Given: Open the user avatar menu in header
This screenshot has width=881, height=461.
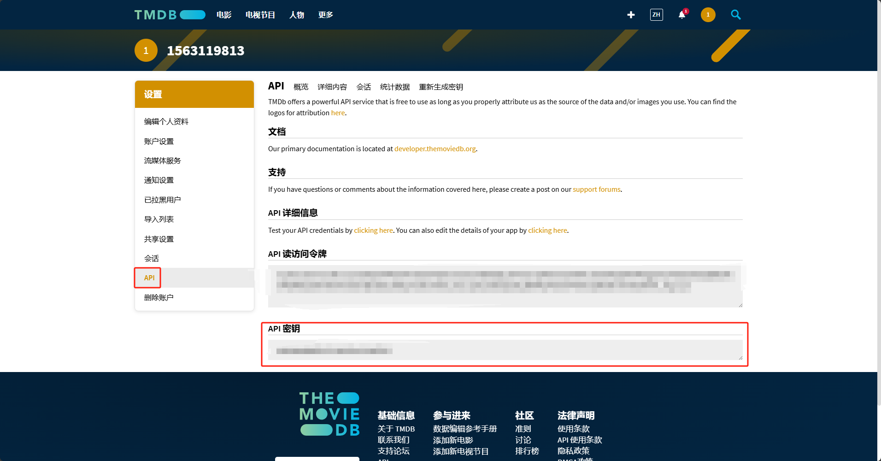Looking at the screenshot, I should (708, 15).
